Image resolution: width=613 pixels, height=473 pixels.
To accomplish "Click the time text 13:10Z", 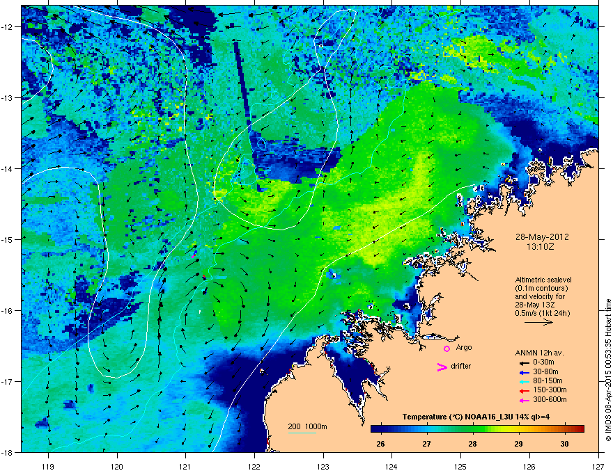I will click(542, 247).
